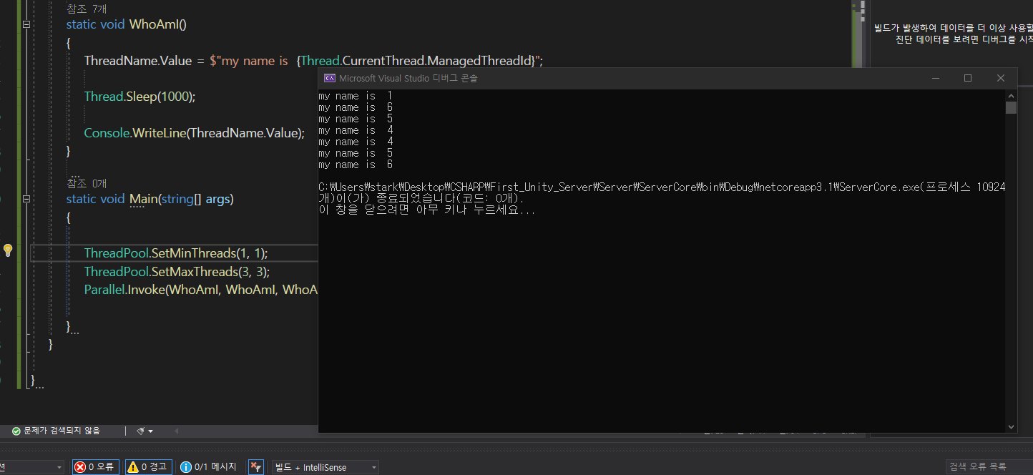Open the code cleanup broom dropdown
The height and width of the screenshot is (475, 1033).
tap(145, 431)
